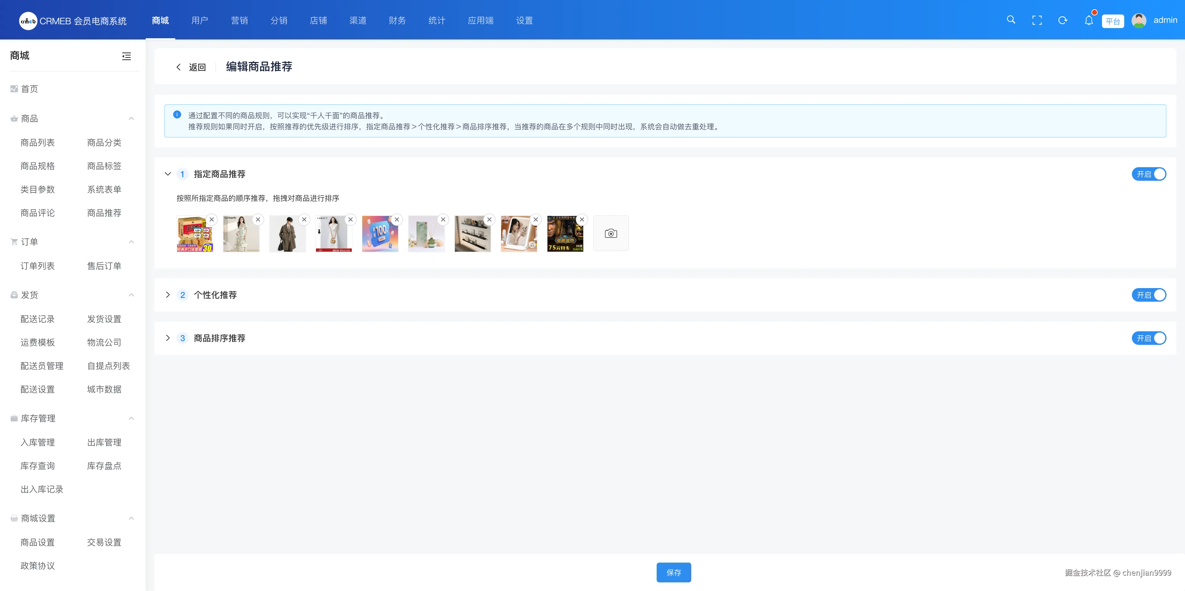This screenshot has height=591, width=1185.
Task: Open the notification bell
Action: pyautogui.click(x=1088, y=20)
